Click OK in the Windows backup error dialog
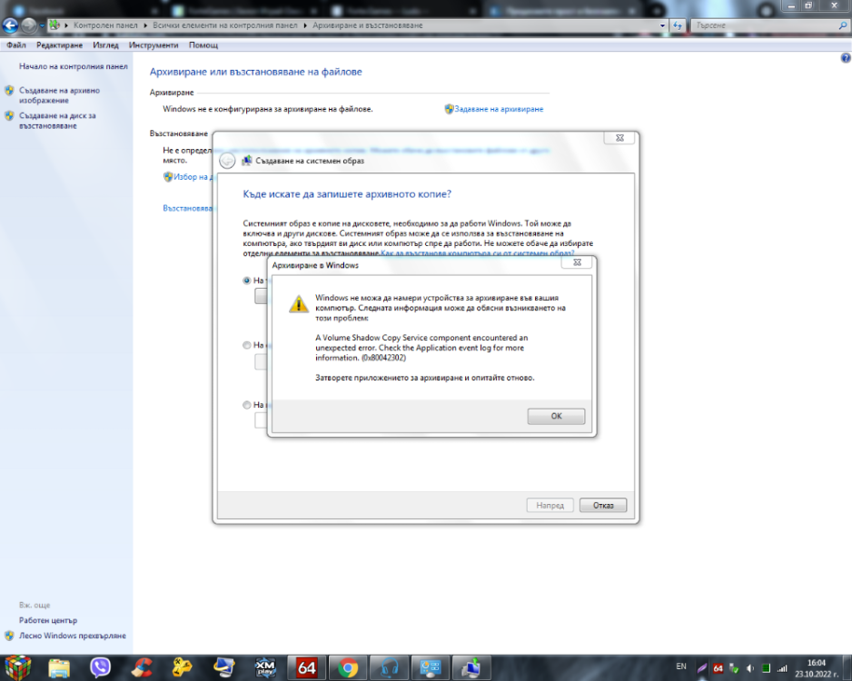This screenshot has width=852, height=681. 556,416
